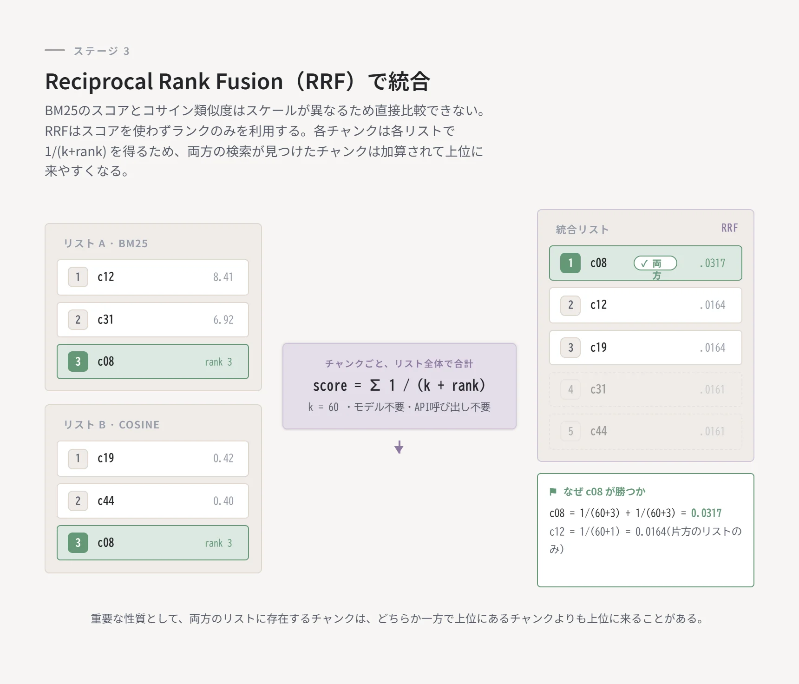Click the dimmed c31 row scored .0161
This screenshot has height=684, width=799.
click(646, 389)
